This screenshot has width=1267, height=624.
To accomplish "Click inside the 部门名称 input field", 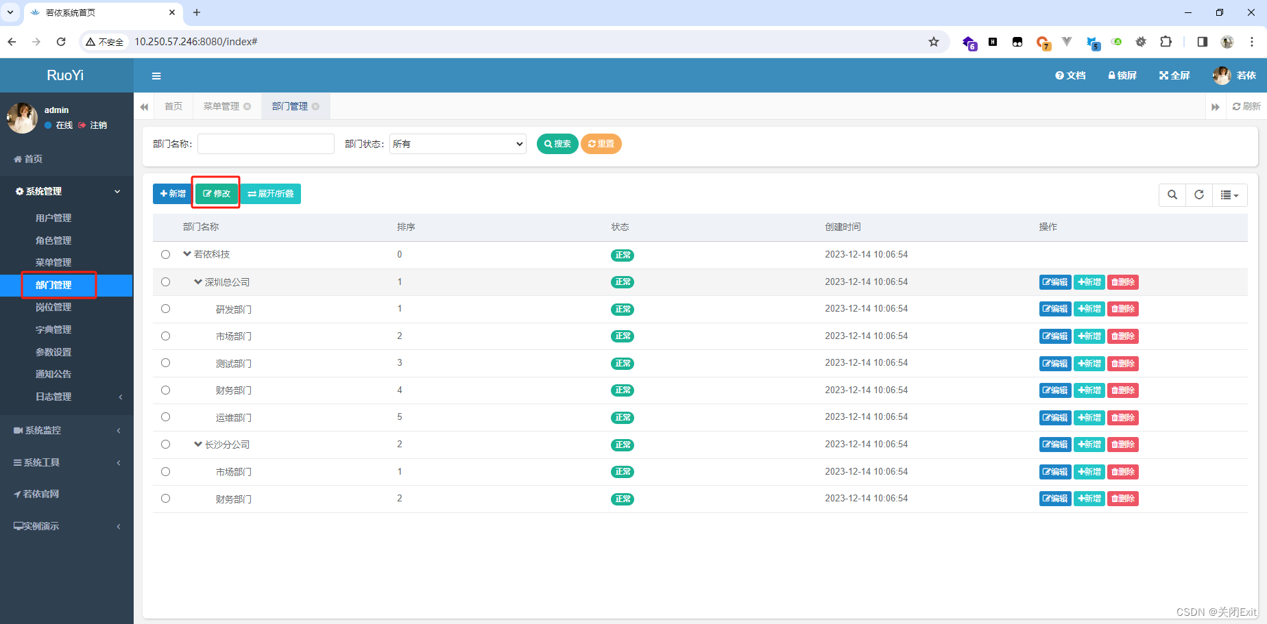I will click(265, 144).
